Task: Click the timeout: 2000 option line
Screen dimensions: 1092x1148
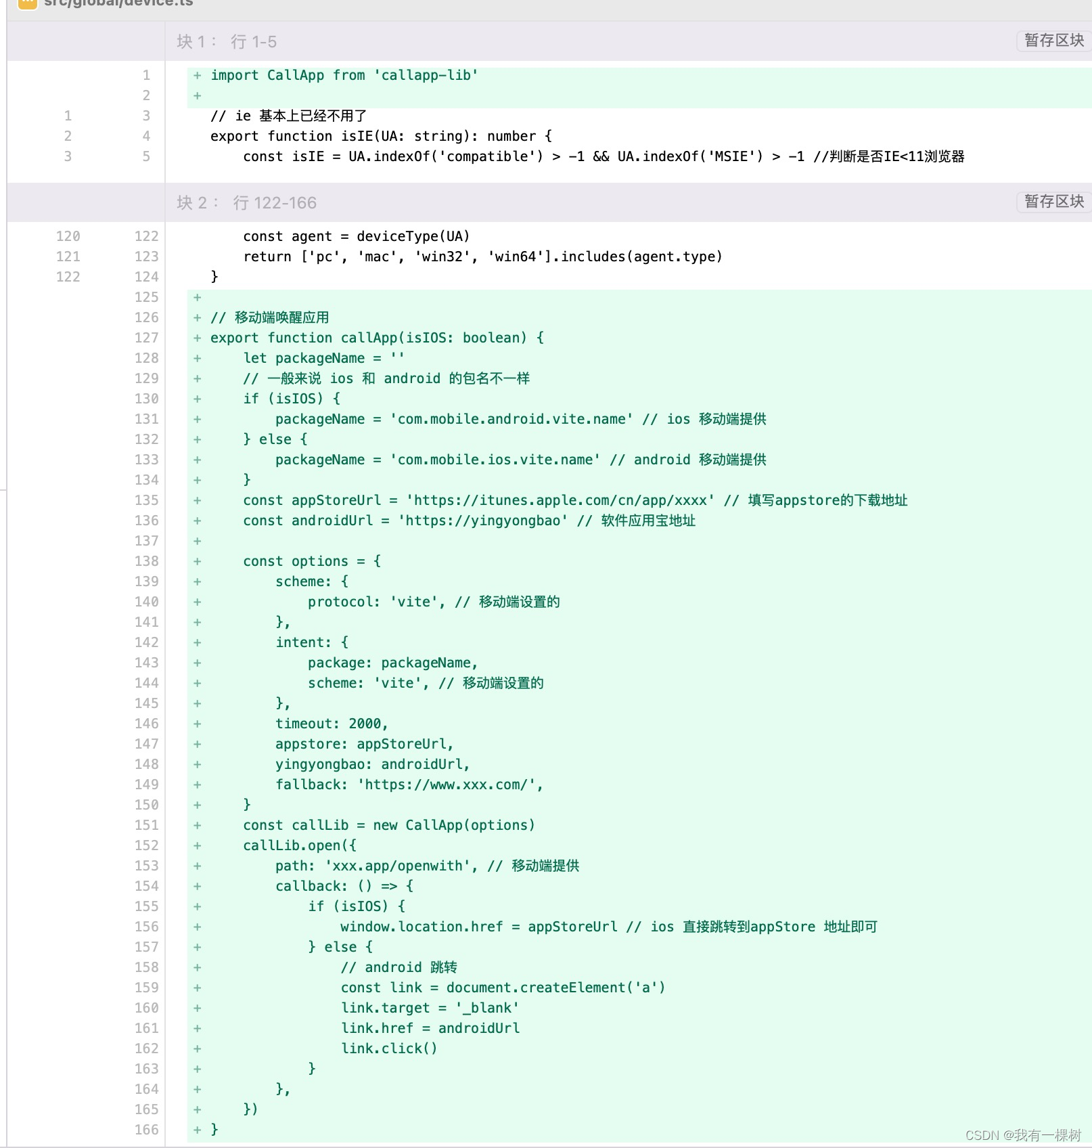Action: pyautogui.click(x=332, y=723)
